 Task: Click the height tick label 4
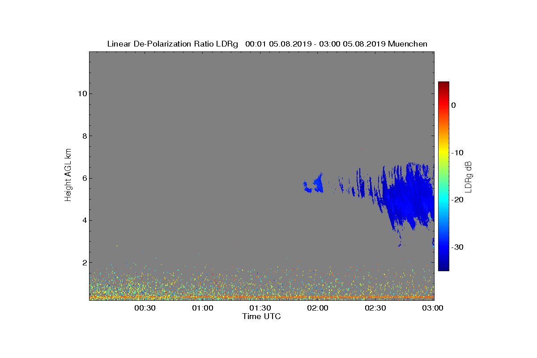coord(84,220)
